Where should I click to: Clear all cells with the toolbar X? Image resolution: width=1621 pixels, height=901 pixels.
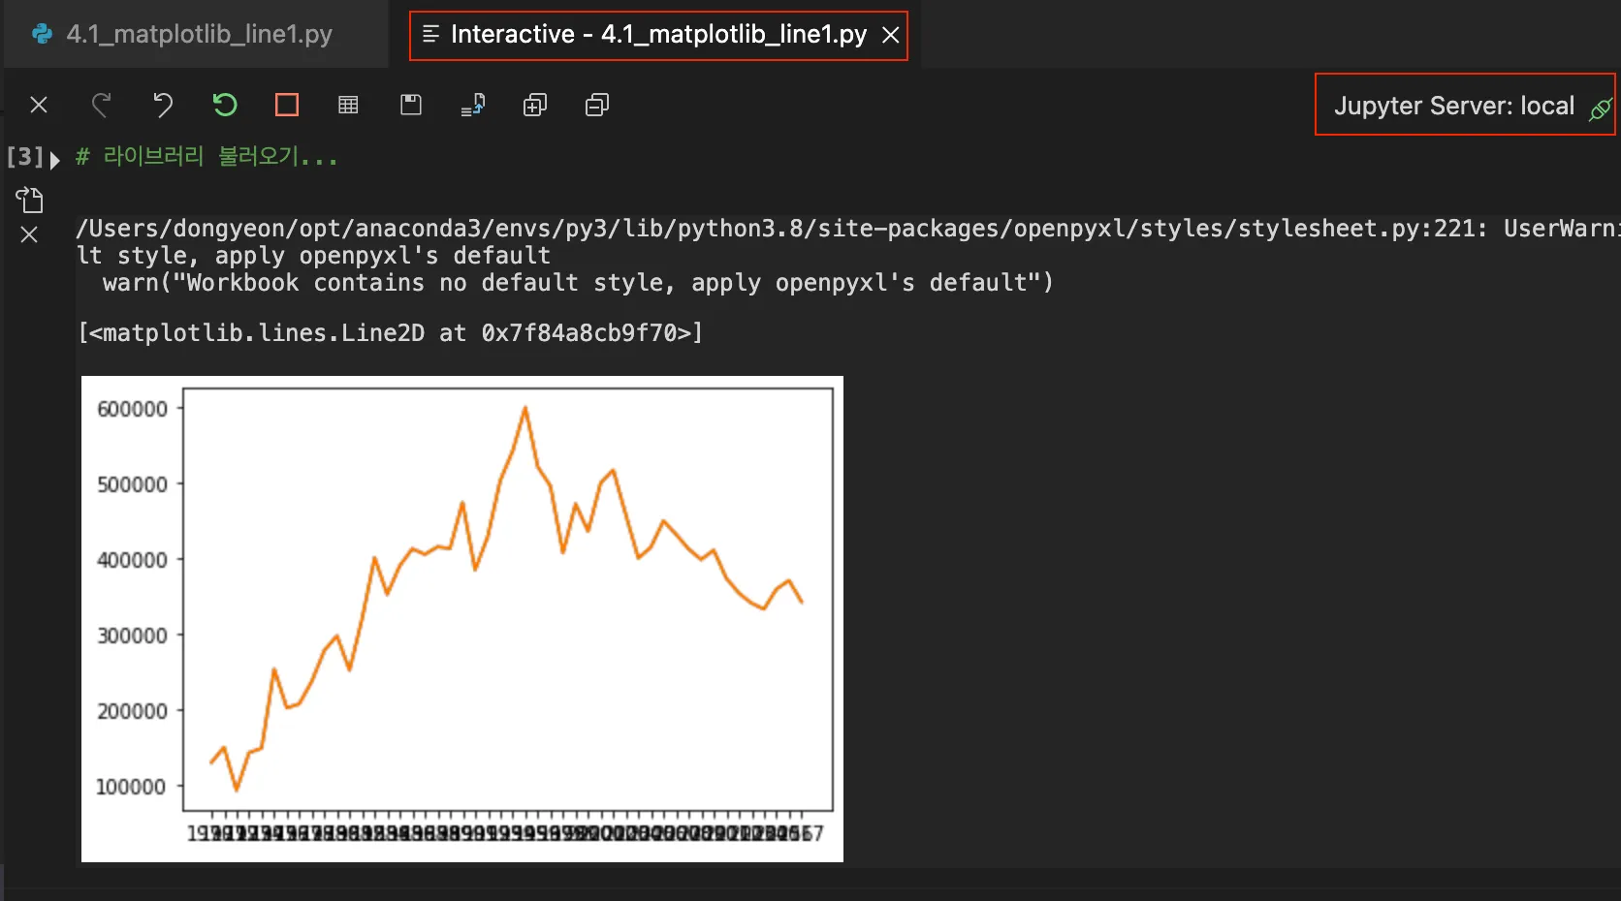(x=39, y=105)
